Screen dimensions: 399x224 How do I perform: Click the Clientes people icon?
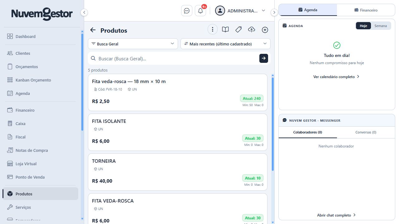10,53
